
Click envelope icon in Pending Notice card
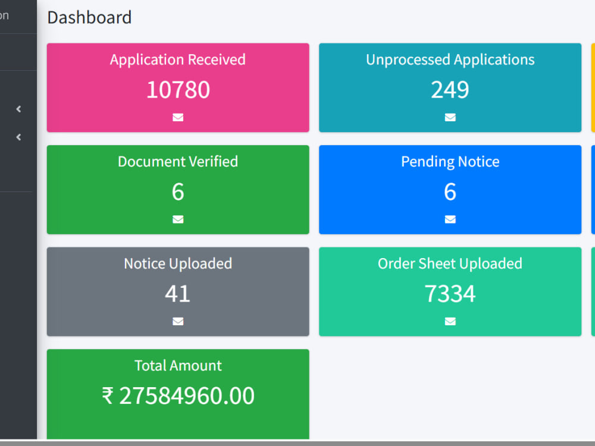coord(450,219)
